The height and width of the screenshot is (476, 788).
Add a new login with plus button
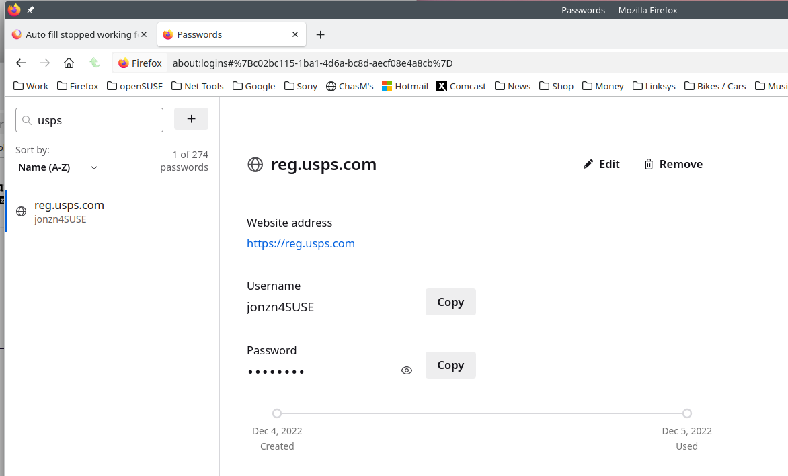click(191, 119)
